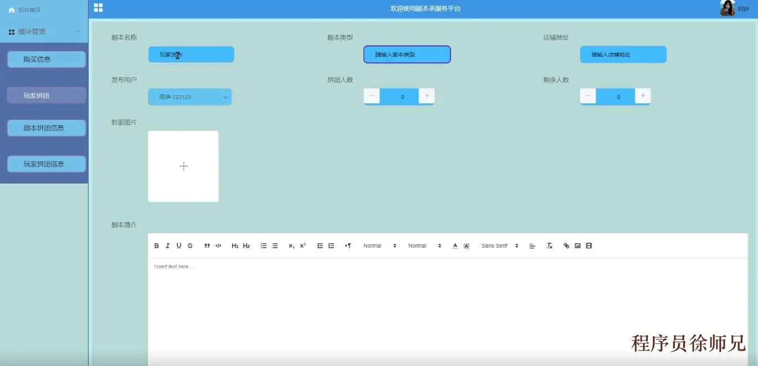The height and width of the screenshot is (366, 758).
Task: Open the text alignment options
Action: [x=532, y=245]
